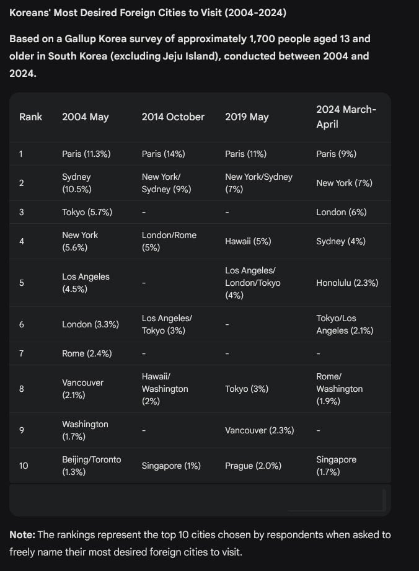This screenshot has width=419, height=571.
Task: Click the Hawaii (5%) cell
Action: (248, 241)
